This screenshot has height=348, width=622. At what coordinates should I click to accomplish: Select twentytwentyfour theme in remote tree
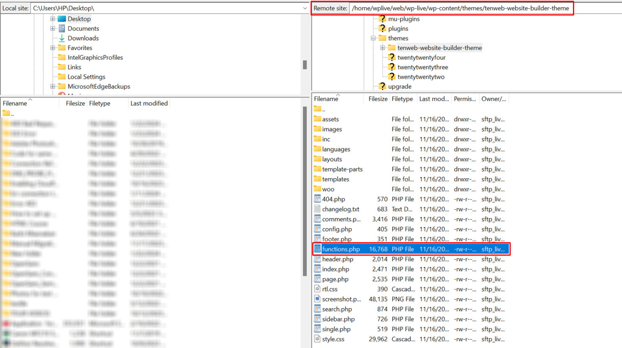[421, 57]
